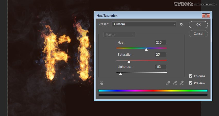Focus the Saturation value field showing 25
The height and width of the screenshot is (116, 219).
(x=161, y=54)
